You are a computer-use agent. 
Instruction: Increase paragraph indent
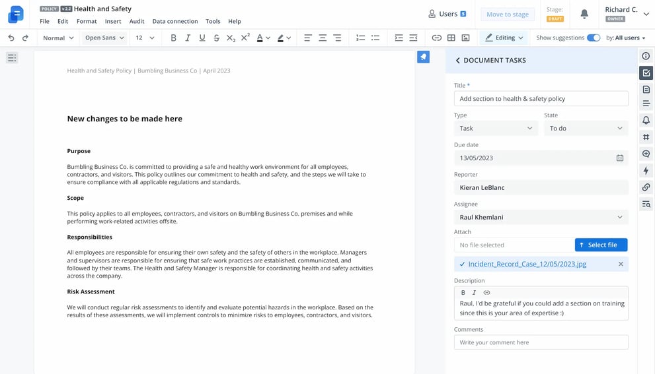tap(399, 38)
